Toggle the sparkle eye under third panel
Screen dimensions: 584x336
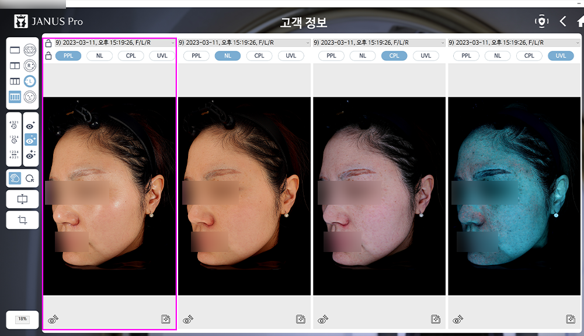(x=323, y=319)
